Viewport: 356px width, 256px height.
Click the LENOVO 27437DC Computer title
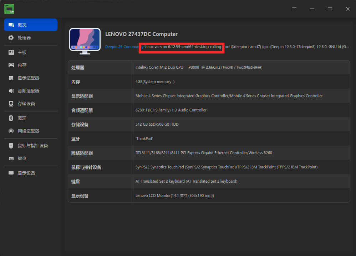pyautogui.click(x=141, y=34)
